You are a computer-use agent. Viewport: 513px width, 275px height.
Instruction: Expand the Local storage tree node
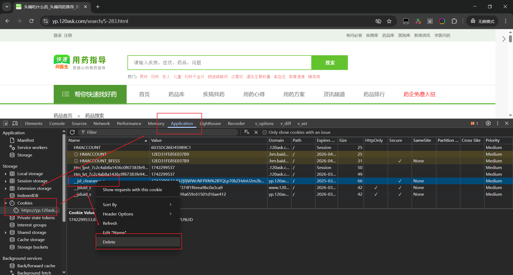point(6,174)
